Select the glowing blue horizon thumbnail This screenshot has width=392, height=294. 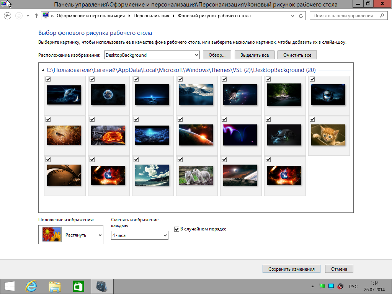[x=152, y=95]
